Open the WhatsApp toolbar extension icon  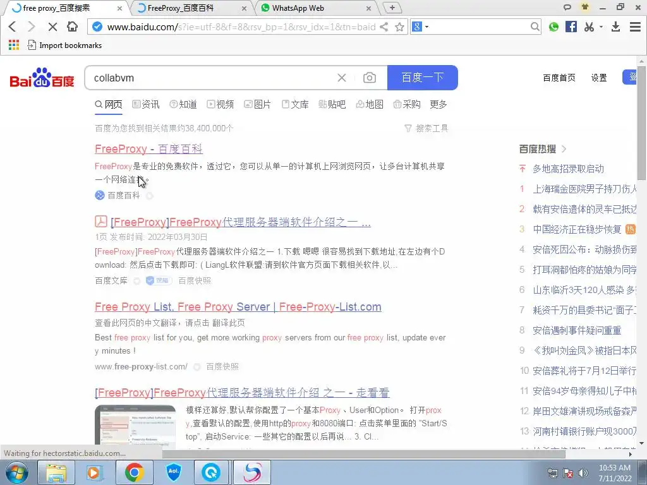(x=553, y=27)
